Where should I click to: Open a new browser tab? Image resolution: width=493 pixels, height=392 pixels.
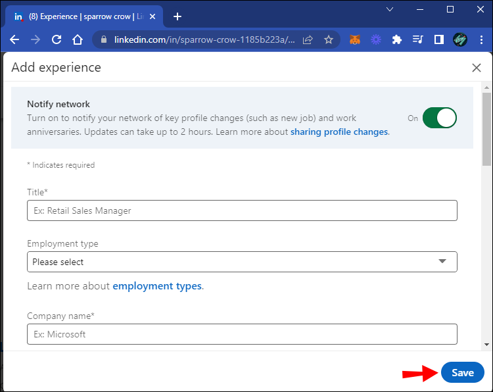point(177,16)
